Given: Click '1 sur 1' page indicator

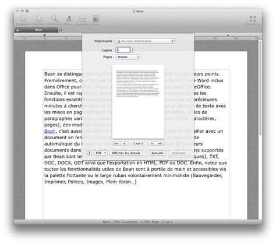Looking at the screenshot, I should point(138,144).
